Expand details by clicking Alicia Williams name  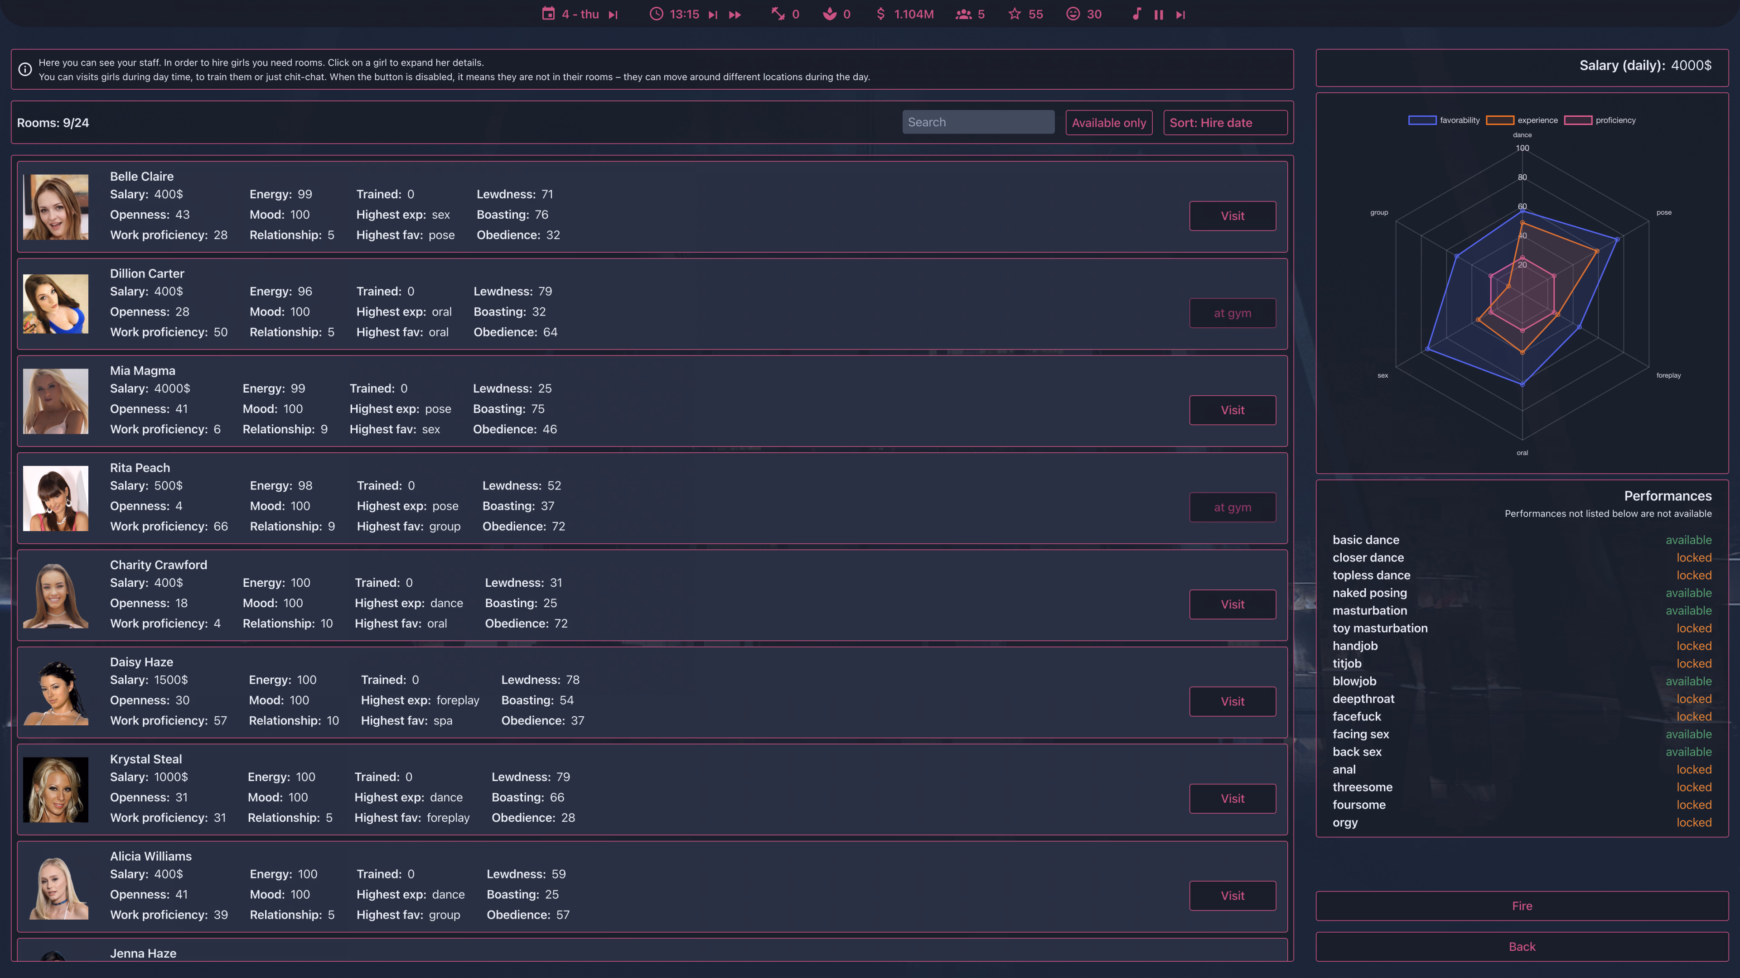pyautogui.click(x=150, y=857)
